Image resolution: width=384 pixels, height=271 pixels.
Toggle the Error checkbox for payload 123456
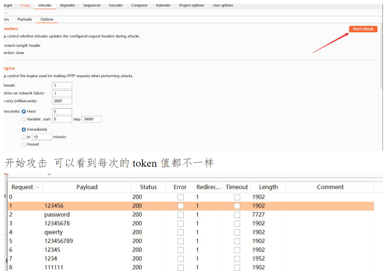pyautogui.click(x=181, y=206)
